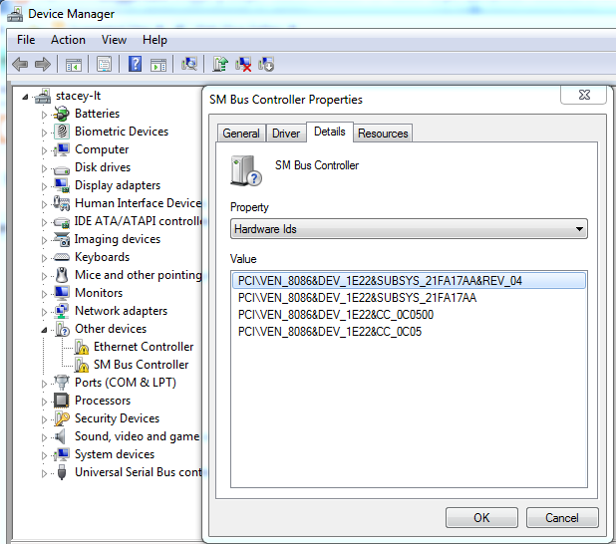The image size is (616, 544).
Task: Select the Universal Serial Bus icon
Action: point(61,472)
